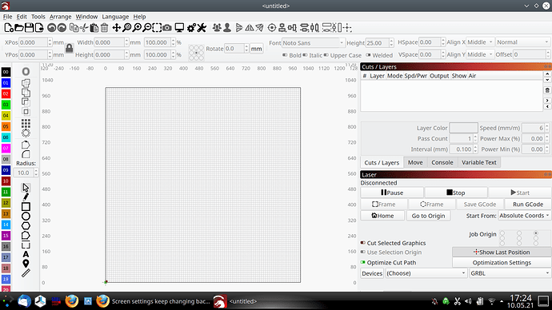
Task: Switch to the Variable Text tab
Action: 478,162
